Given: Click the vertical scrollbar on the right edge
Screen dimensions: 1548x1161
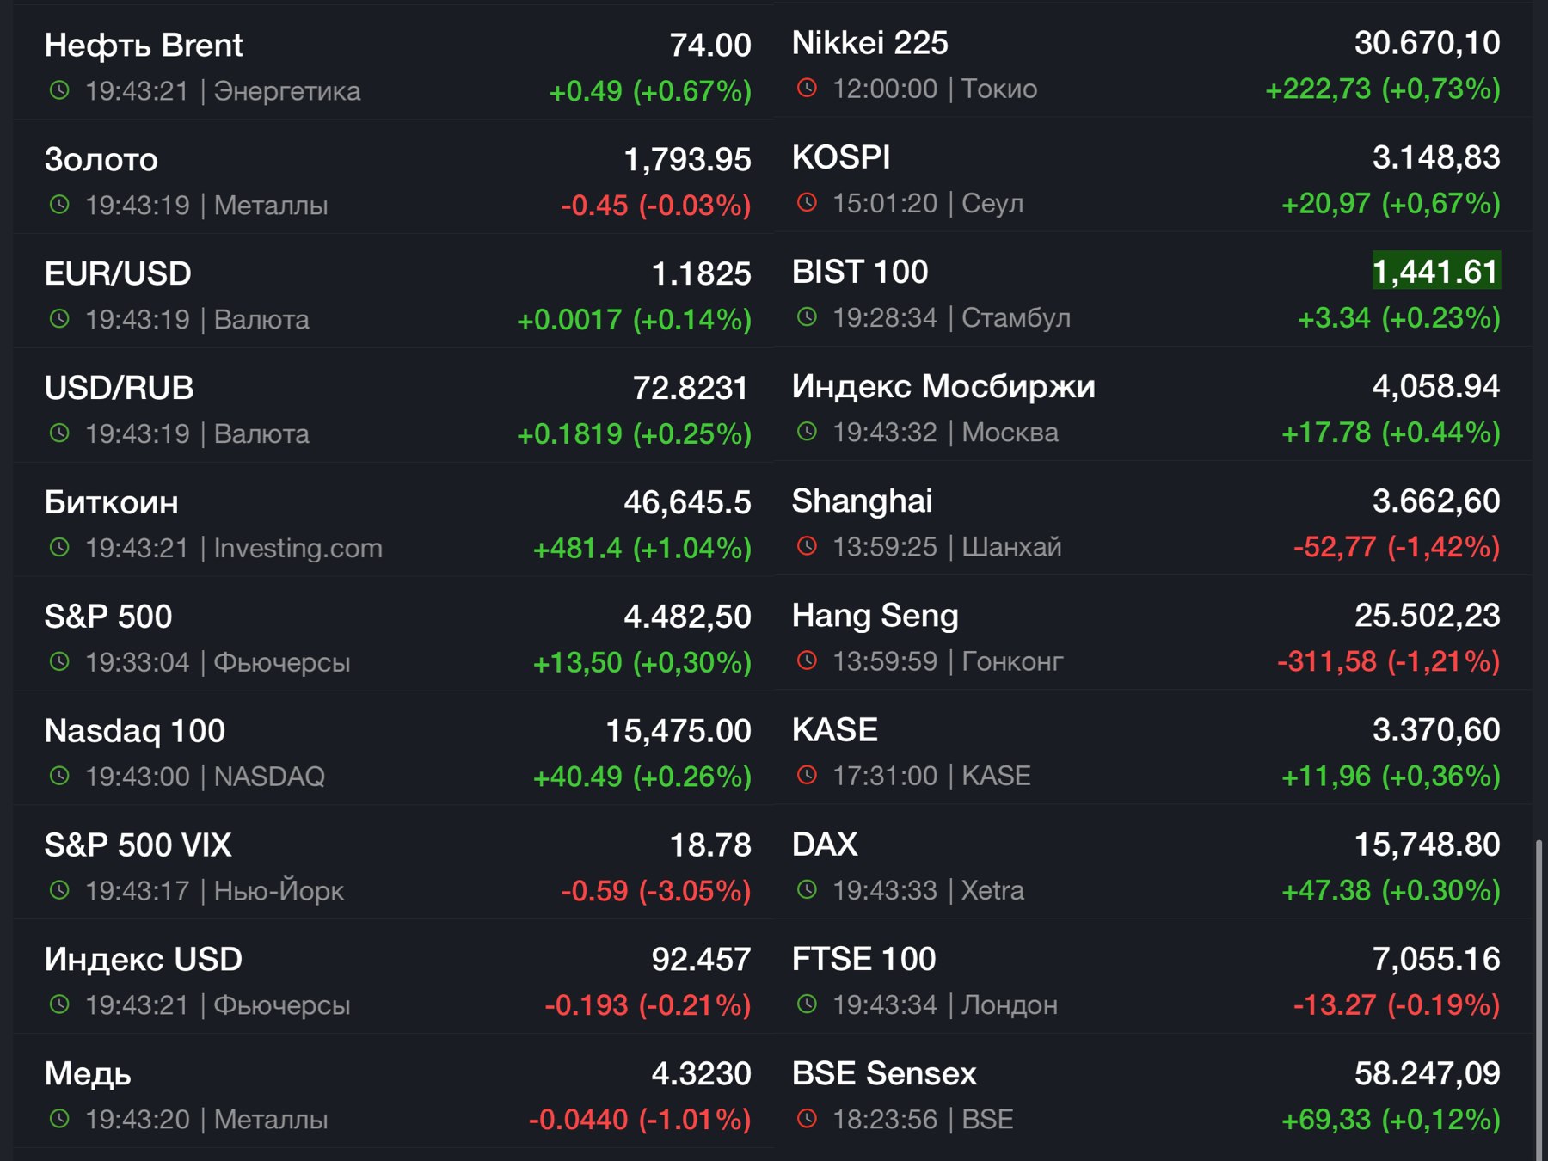Looking at the screenshot, I should [1539, 1000].
